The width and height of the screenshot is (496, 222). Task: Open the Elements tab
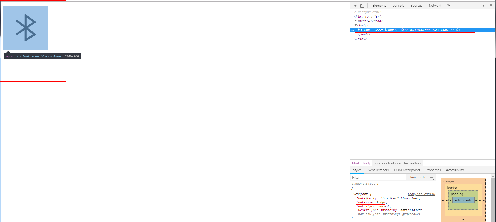point(379,6)
